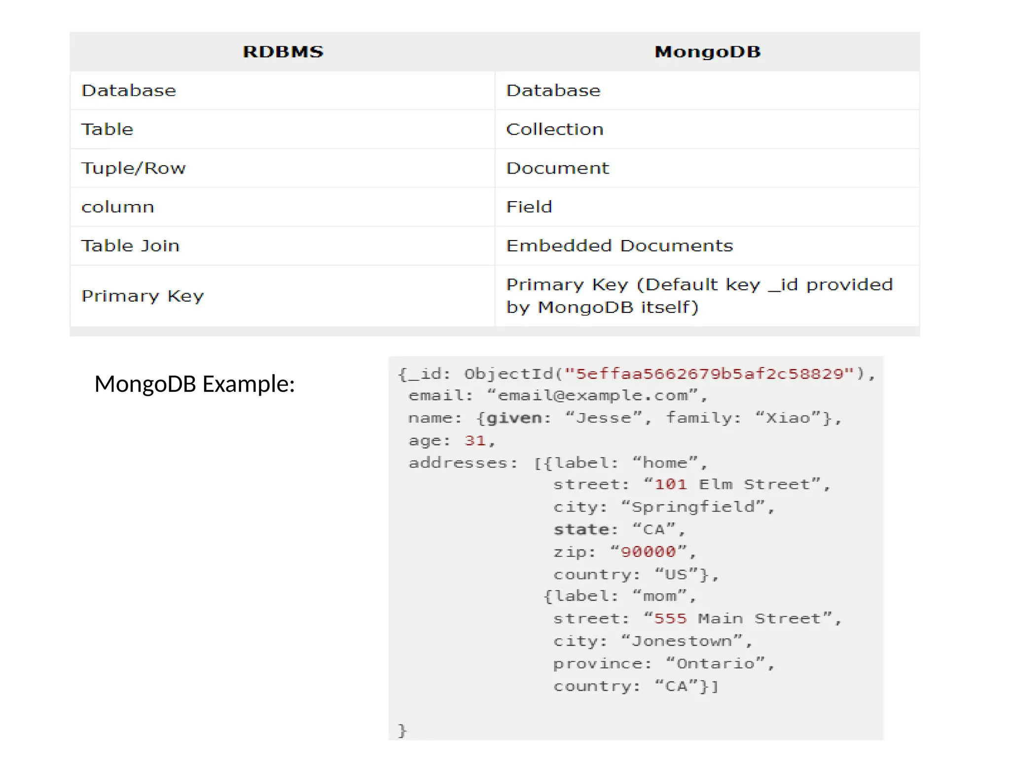Click the Default key _id provided text
This screenshot has width=1010, height=757.
tap(769, 285)
